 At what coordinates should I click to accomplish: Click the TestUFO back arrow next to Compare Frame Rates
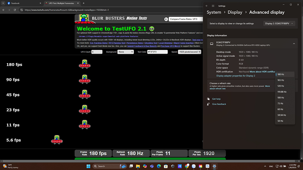coord(166,19)
